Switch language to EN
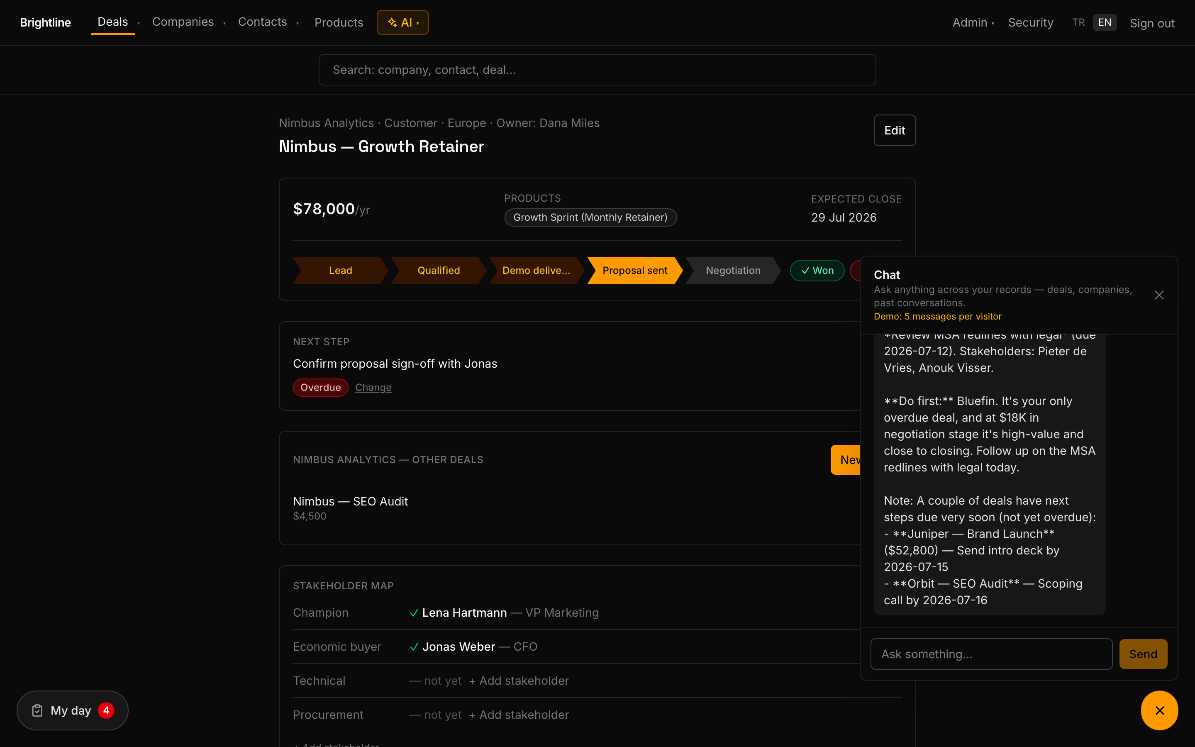This screenshot has height=747, width=1195. (x=1105, y=22)
